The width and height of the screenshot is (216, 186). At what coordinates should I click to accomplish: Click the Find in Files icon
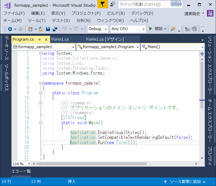pyautogui.click(x=173, y=29)
